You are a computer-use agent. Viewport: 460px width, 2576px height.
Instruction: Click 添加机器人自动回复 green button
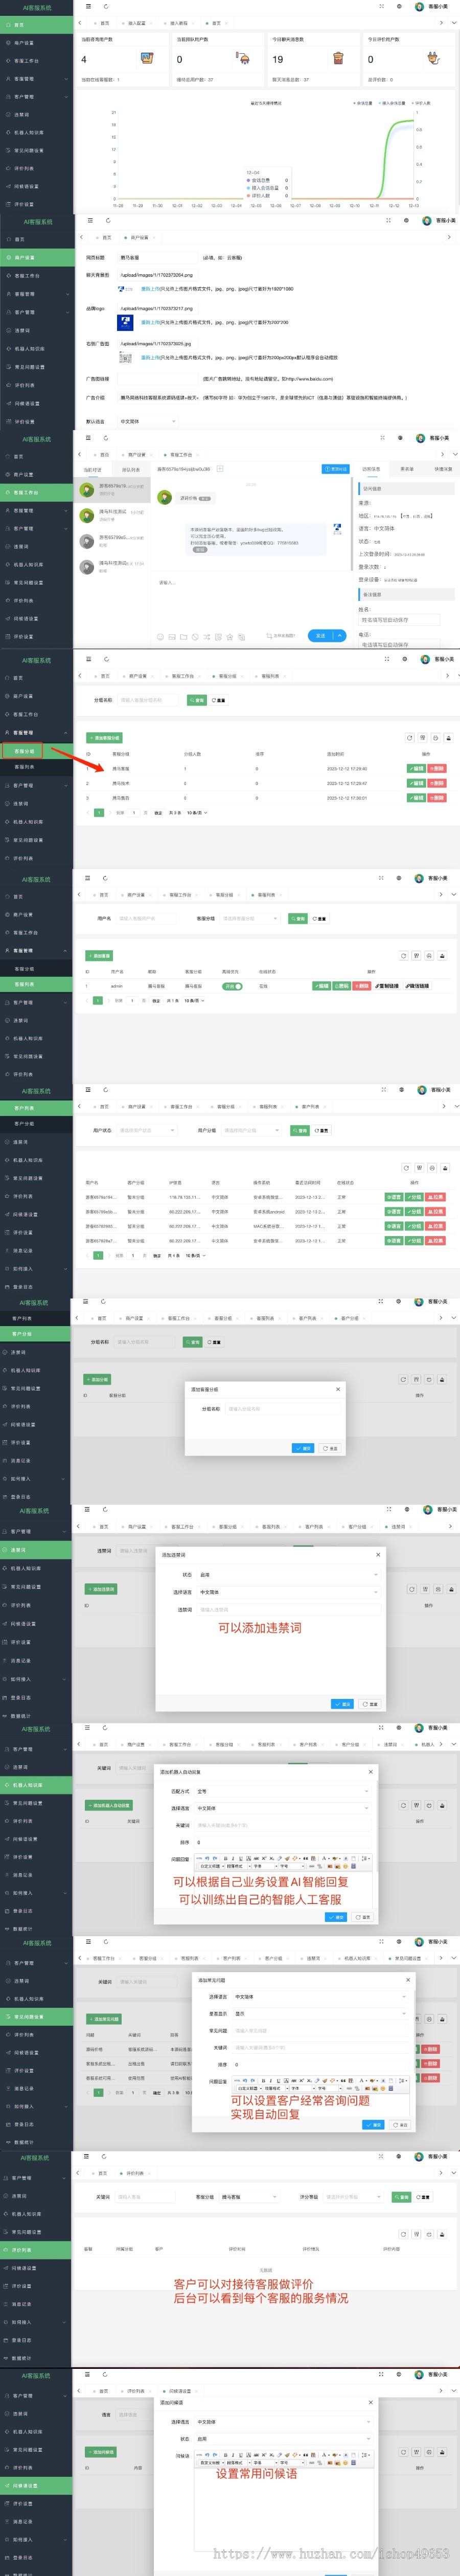pyautogui.click(x=109, y=1805)
